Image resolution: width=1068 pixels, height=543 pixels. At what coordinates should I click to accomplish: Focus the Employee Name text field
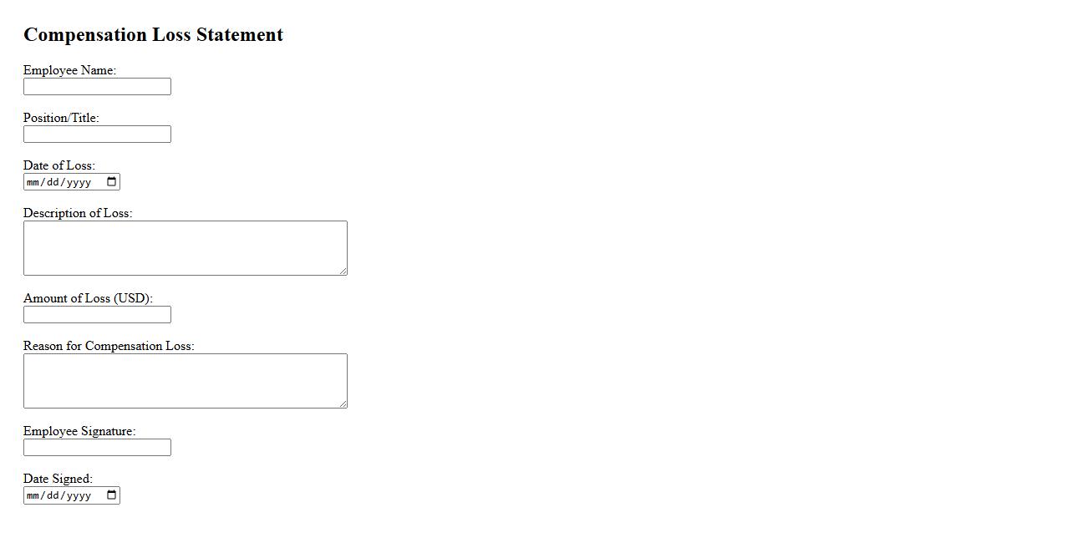pos(97,87)
